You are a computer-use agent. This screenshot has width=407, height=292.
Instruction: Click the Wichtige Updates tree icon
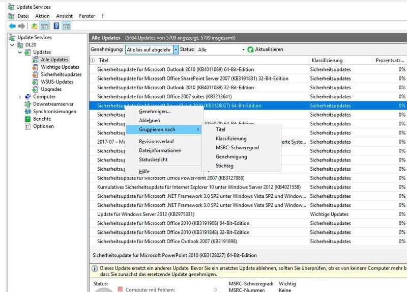tap(35, 67)
